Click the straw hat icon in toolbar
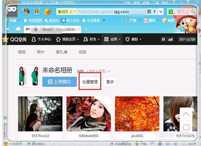 point(47,12)
